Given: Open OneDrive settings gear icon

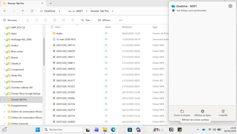Looking at the screenshot, I should 230,6.
